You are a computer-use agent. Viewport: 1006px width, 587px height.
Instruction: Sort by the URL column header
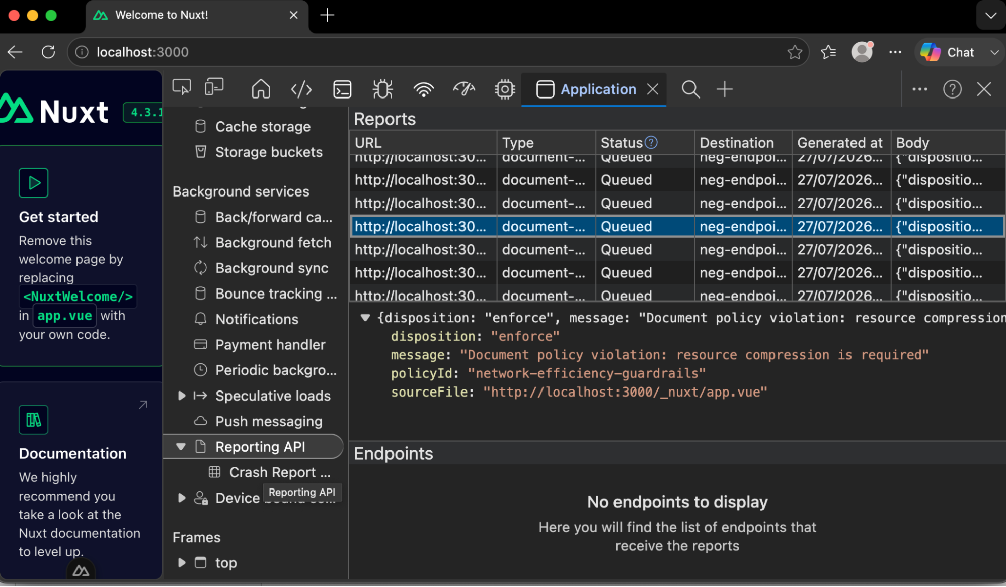[423, 143]
